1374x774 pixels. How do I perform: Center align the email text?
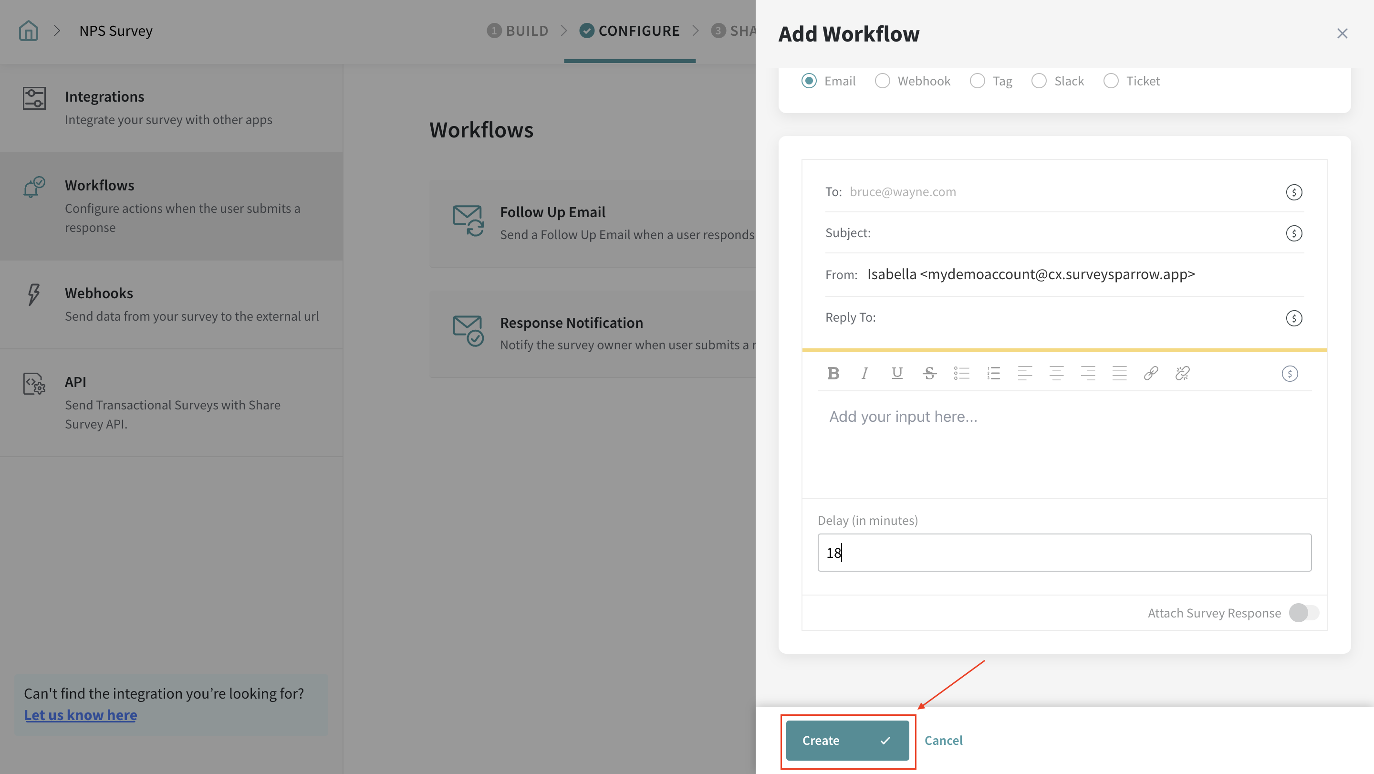(1056, 373)
